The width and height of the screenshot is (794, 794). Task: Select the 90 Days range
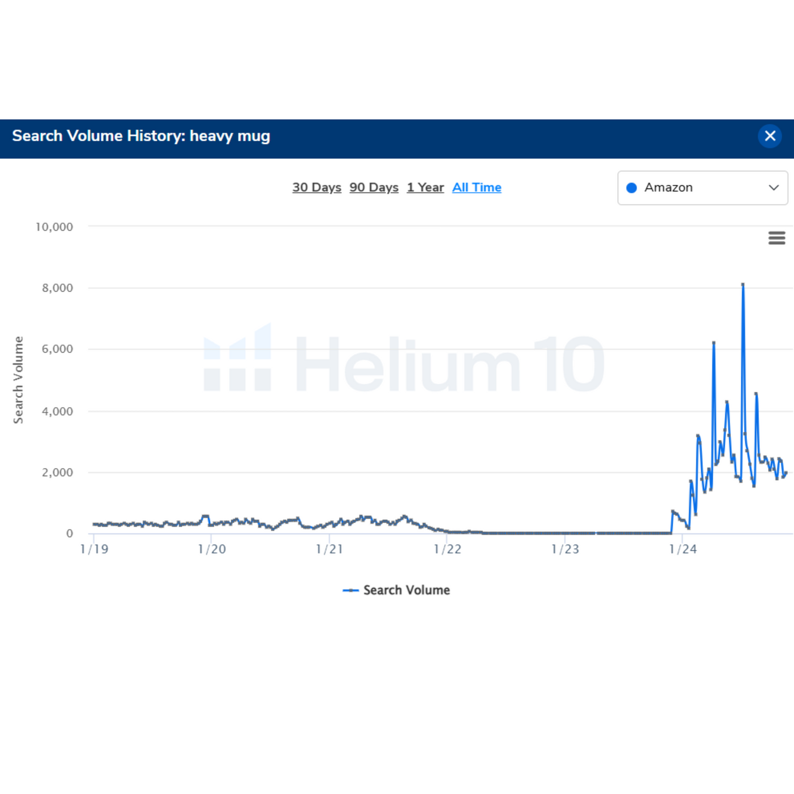374,187
